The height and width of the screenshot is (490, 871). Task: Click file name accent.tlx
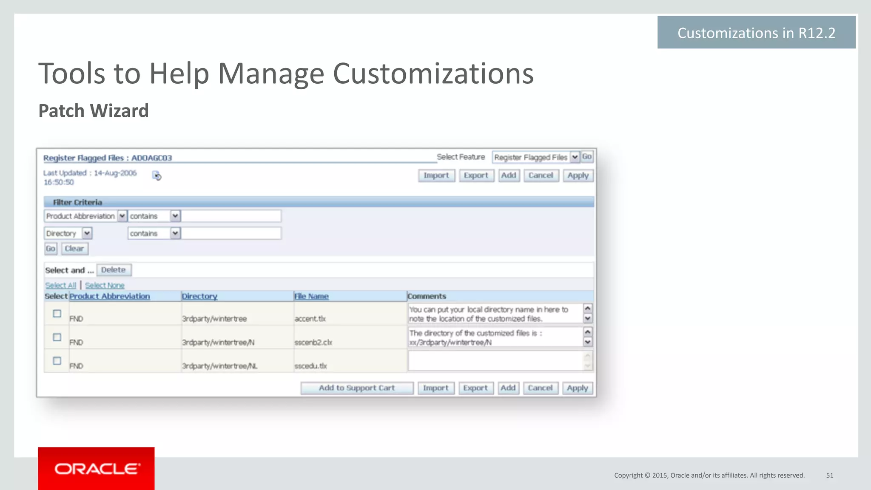click(310, 319)
